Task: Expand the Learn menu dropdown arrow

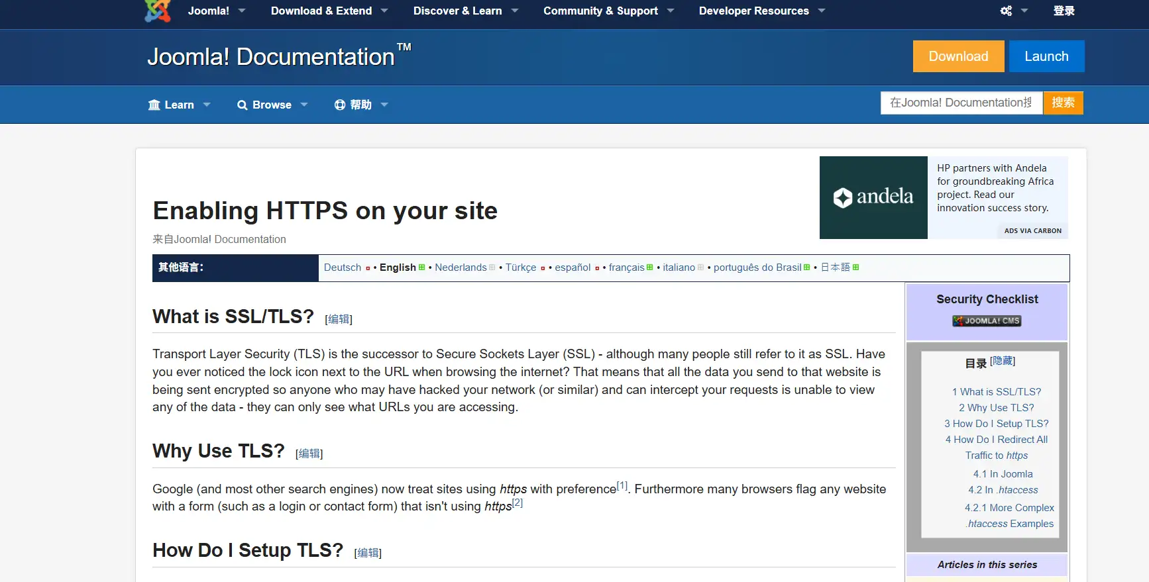Action: (x=207, y=105)
